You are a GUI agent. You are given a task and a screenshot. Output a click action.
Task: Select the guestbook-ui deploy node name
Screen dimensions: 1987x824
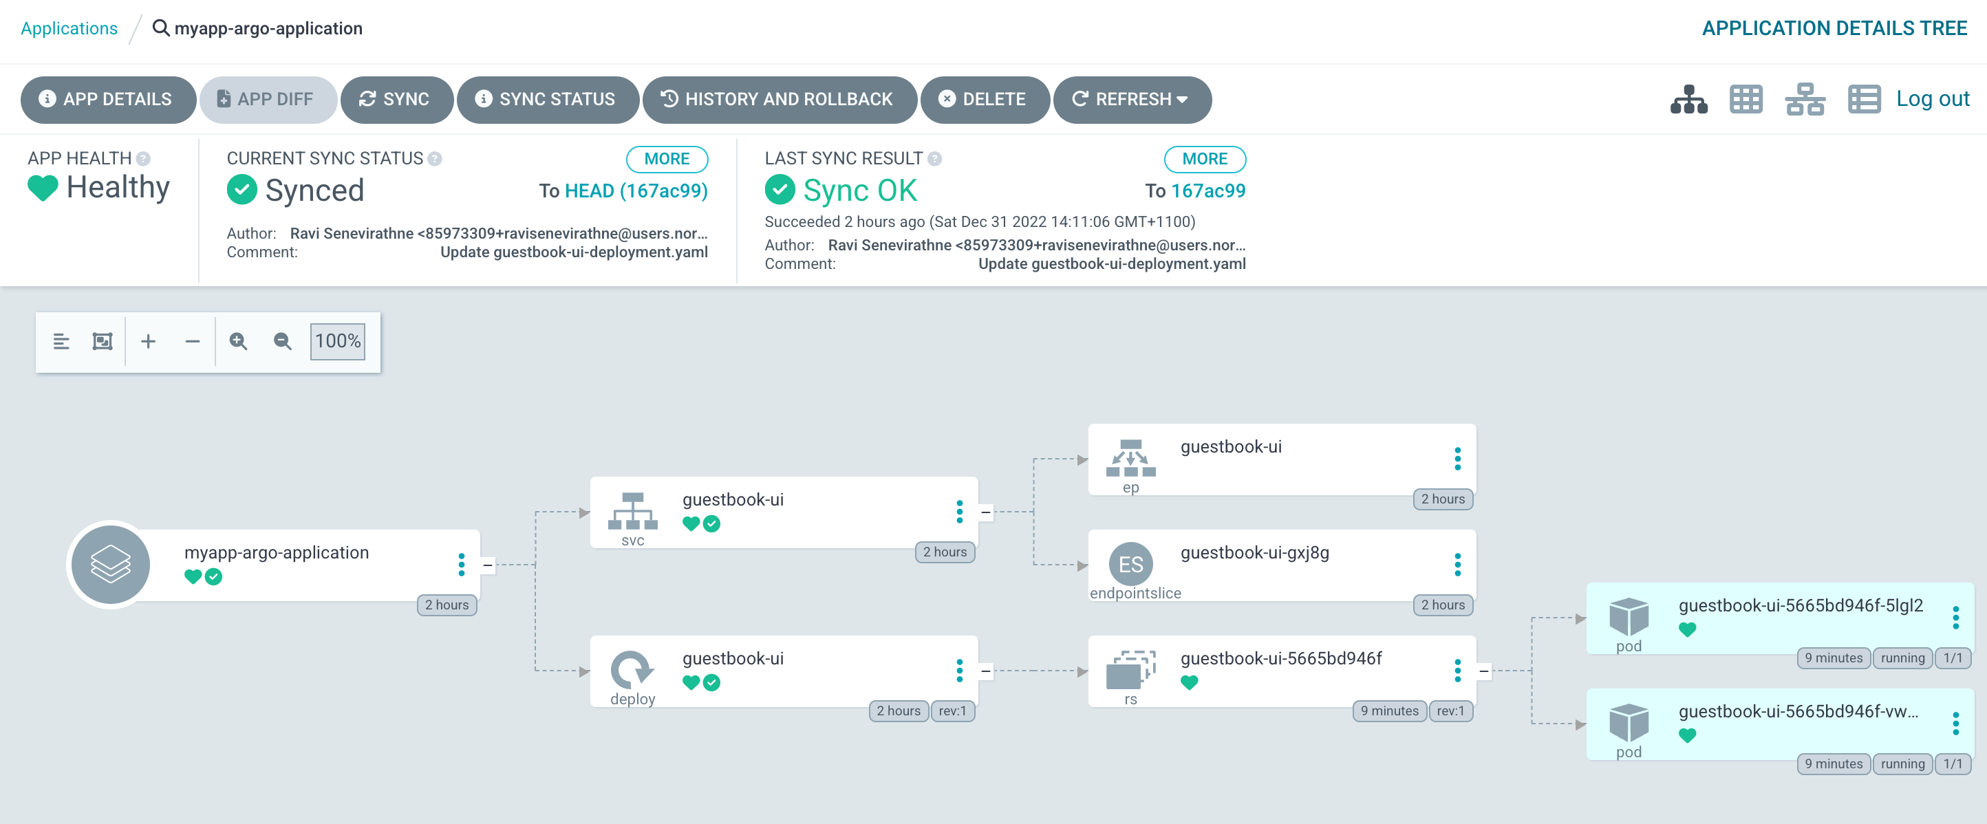pos(733,658)
